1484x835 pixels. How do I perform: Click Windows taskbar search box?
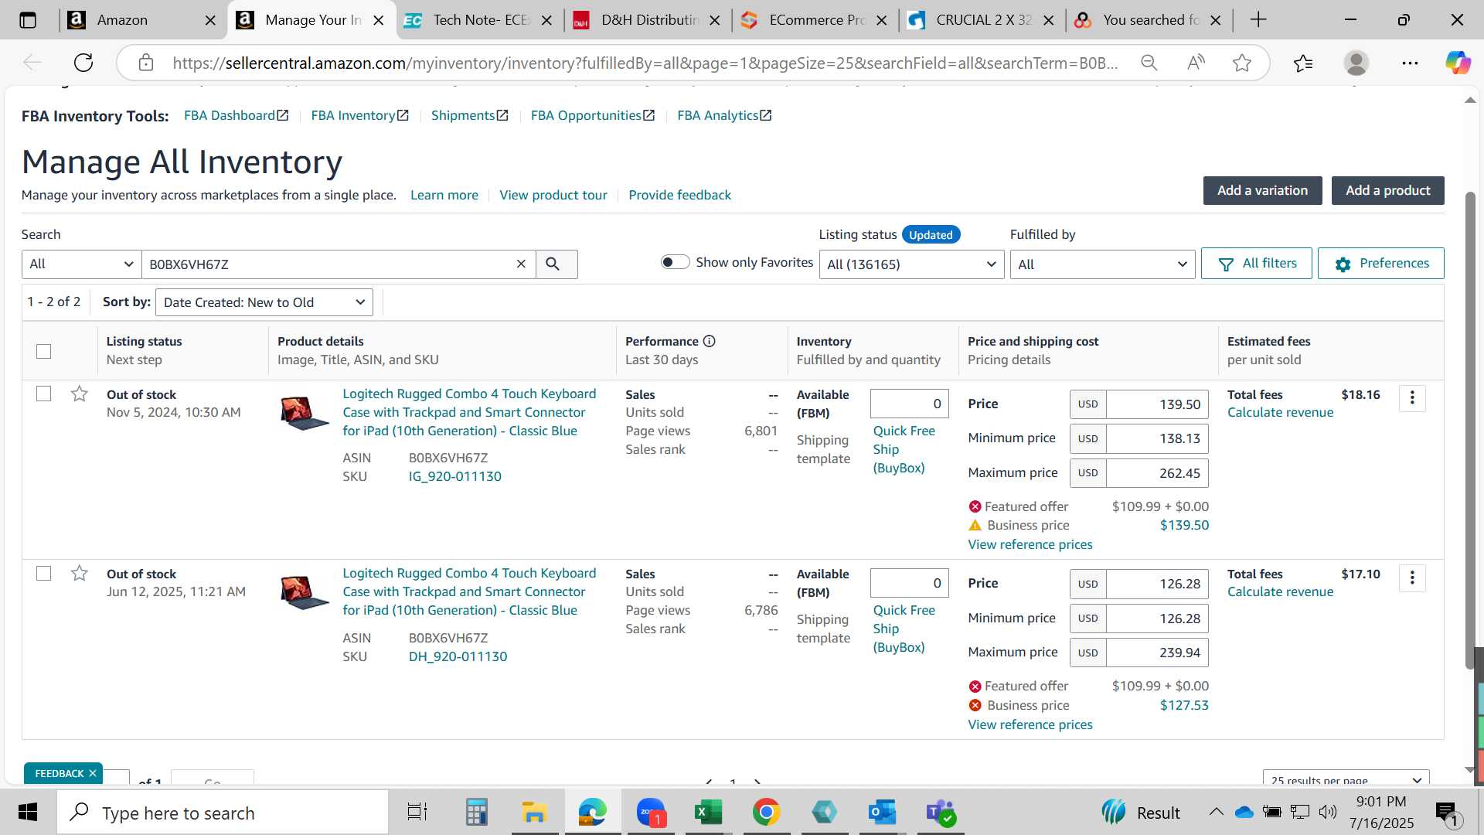coord(223,813)
